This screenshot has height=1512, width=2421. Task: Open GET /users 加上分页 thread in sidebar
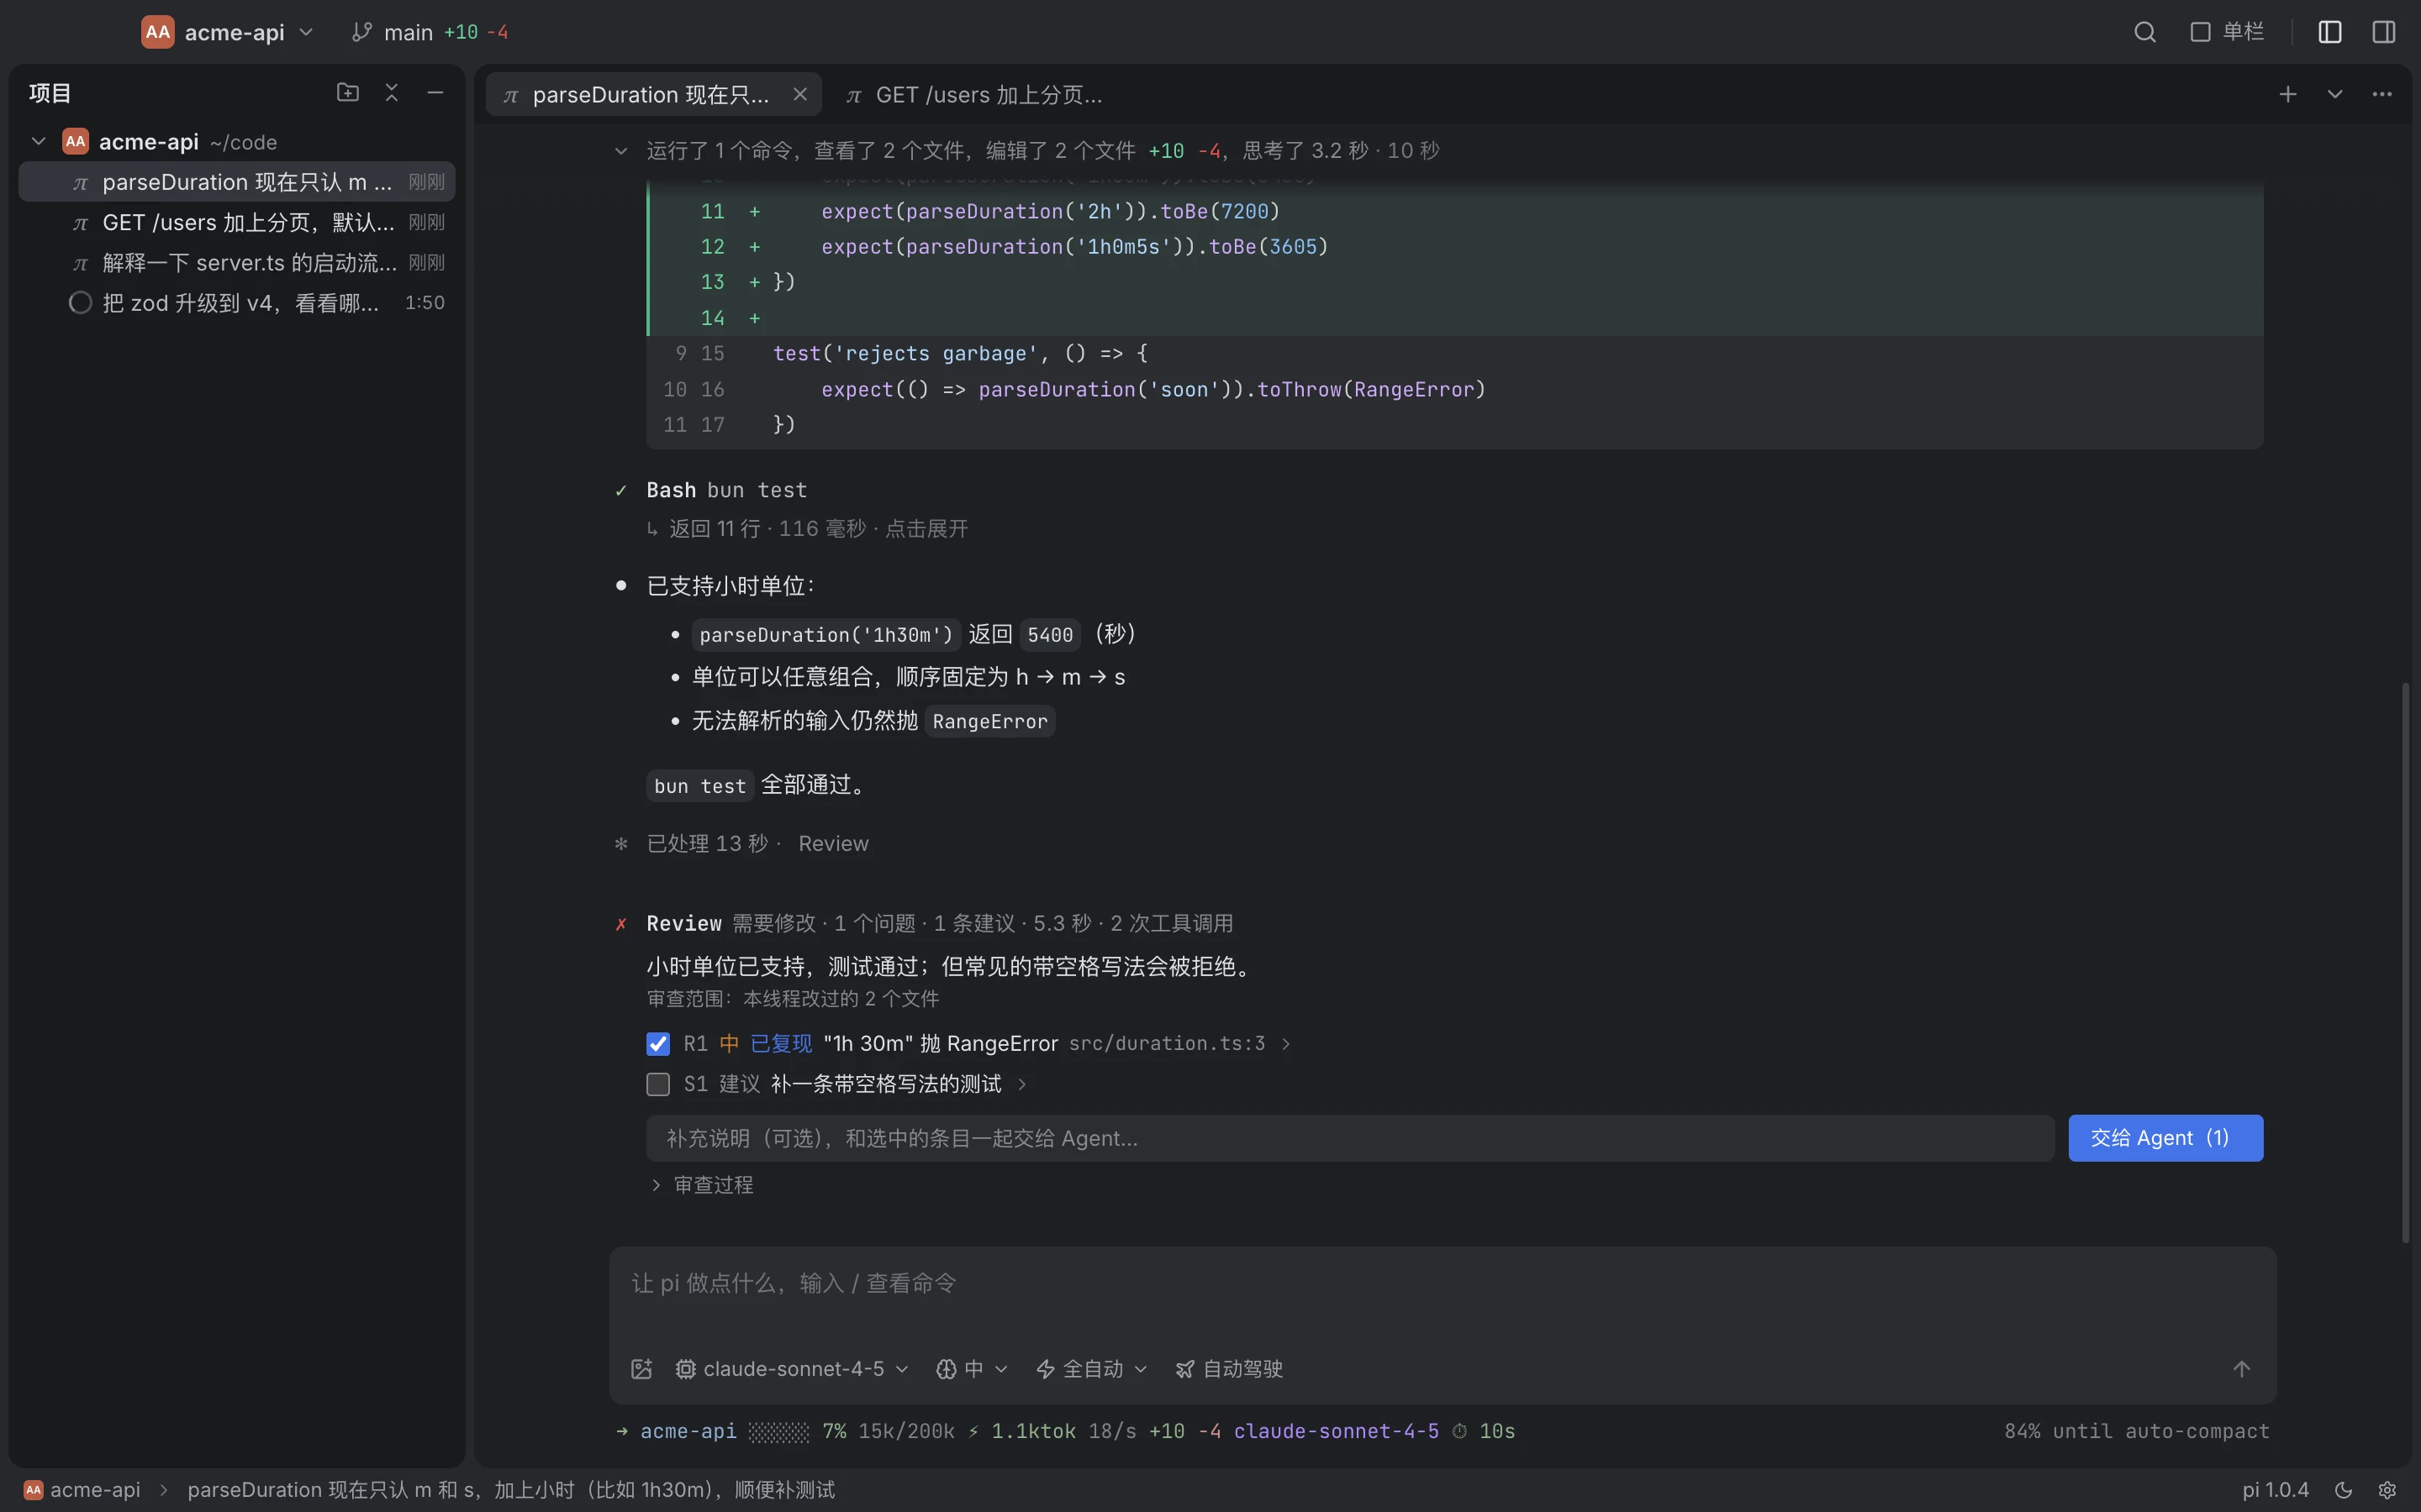[237, 222]
